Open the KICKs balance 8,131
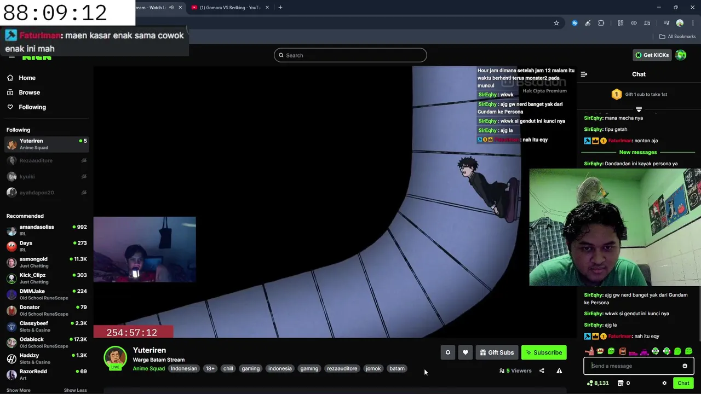 pos(597,384)
